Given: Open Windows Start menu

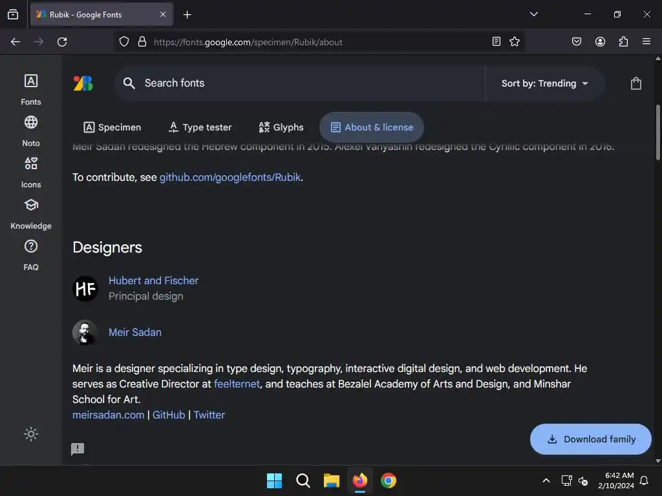Looking at the screenshot, I should click(274, 480).
